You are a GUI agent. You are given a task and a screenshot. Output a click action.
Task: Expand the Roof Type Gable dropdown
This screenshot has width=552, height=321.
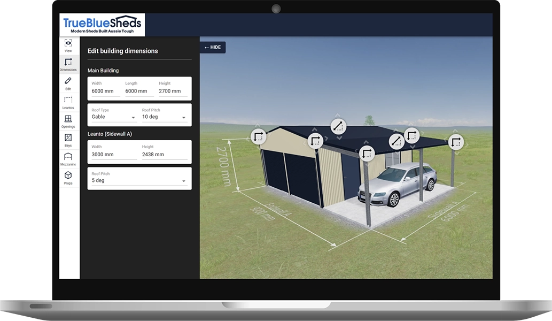(114, 117)
